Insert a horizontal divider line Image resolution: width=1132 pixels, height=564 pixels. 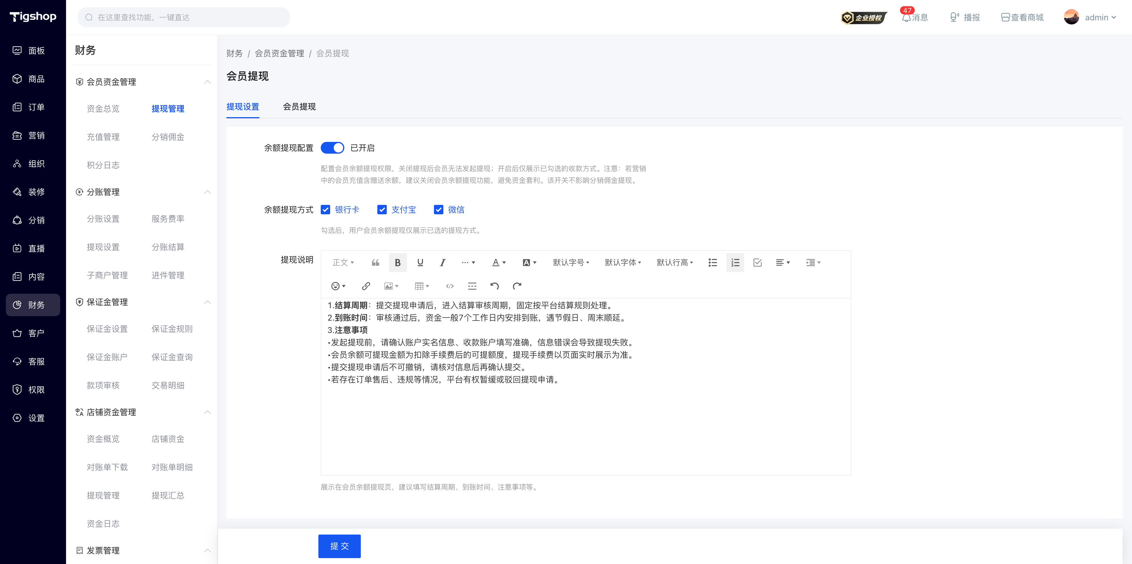472,286
